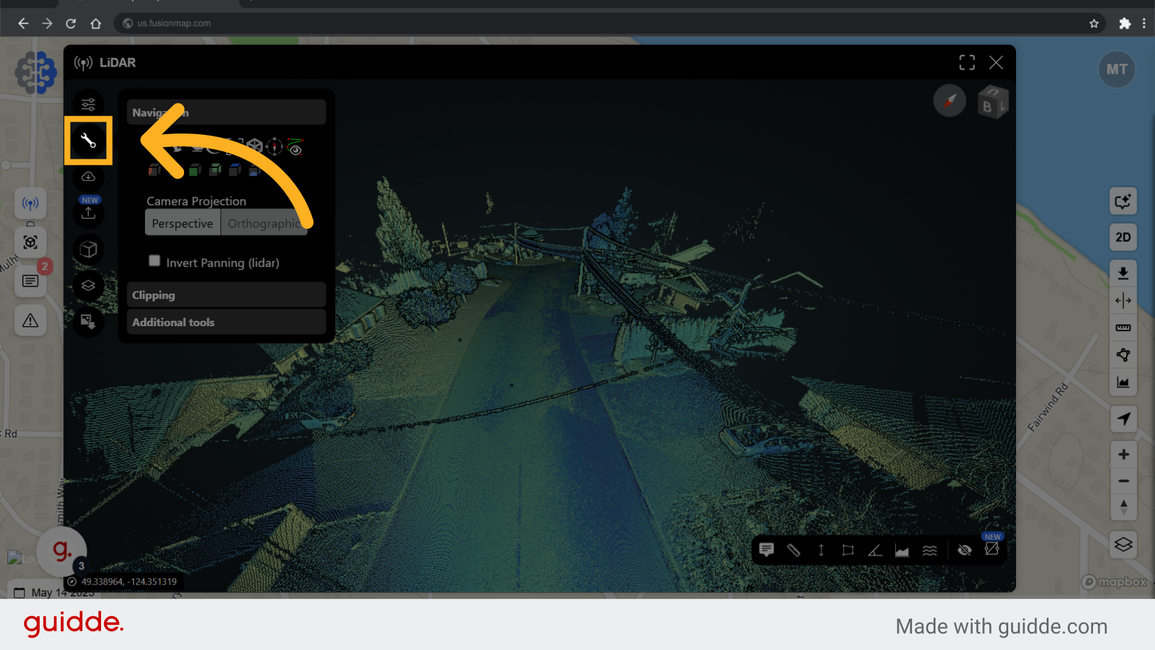Choose the solid green face cube view
The width and height of the screenshot is (1155, 650).
(x=195, y=170)
